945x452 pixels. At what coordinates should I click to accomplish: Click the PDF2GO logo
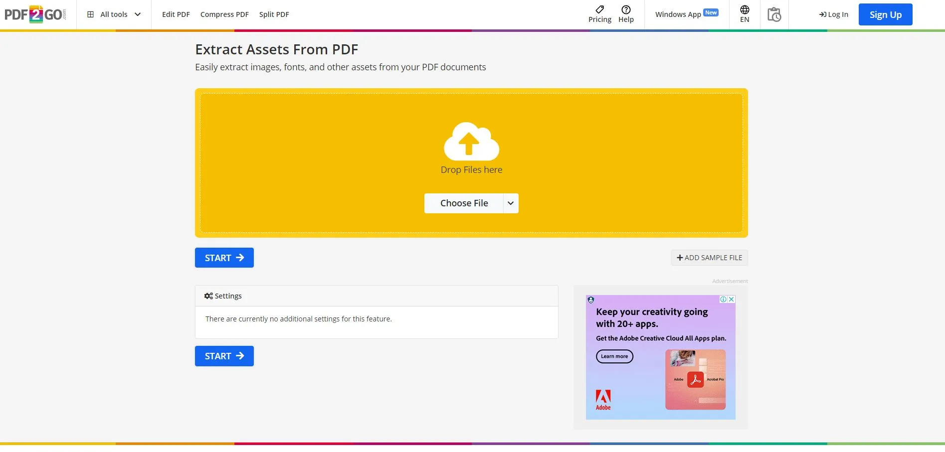point(35,14)
